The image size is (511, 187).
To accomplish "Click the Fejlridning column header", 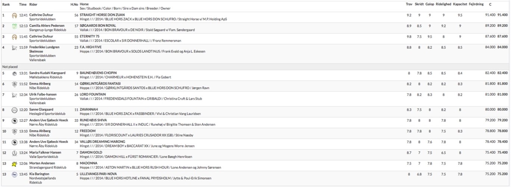I will pyautogui.click(x=476, y=4).
